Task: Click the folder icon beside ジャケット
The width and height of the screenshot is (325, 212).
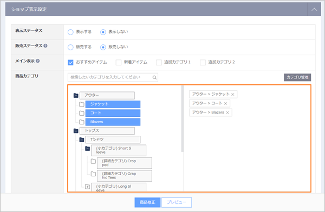Action: point(82,104)
